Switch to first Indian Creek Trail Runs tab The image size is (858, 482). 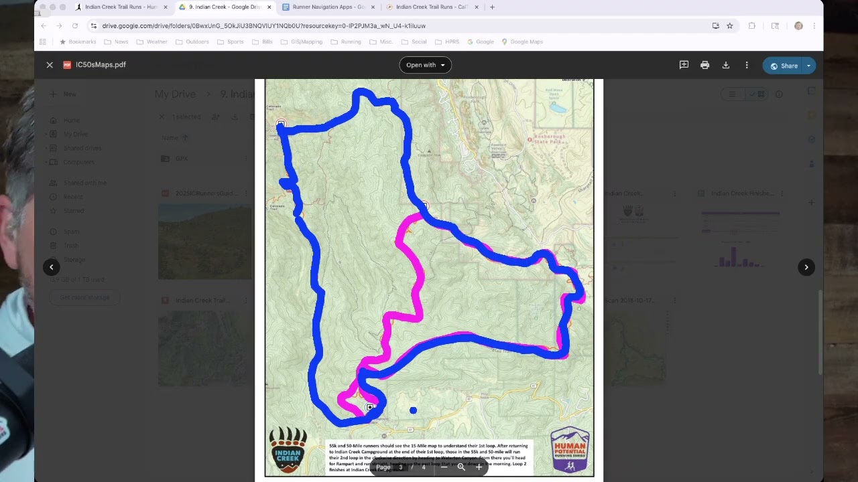point(121,7)
